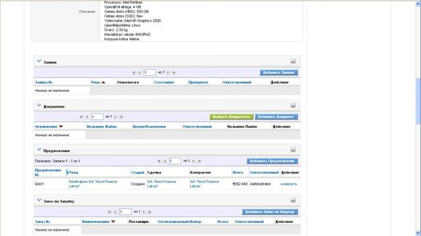Sort Предложения by Ответственный column
The image size is (421, 236).
(x=264, y=172)
